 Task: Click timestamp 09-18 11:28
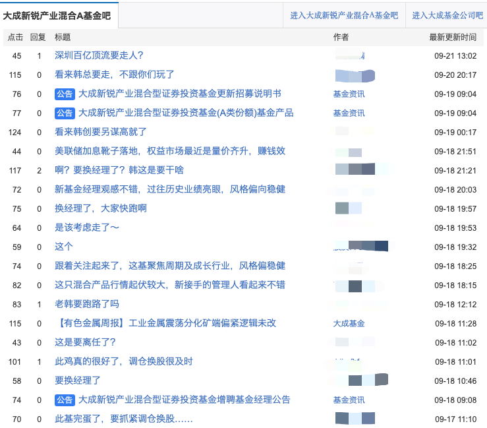[x=455, y=324]
